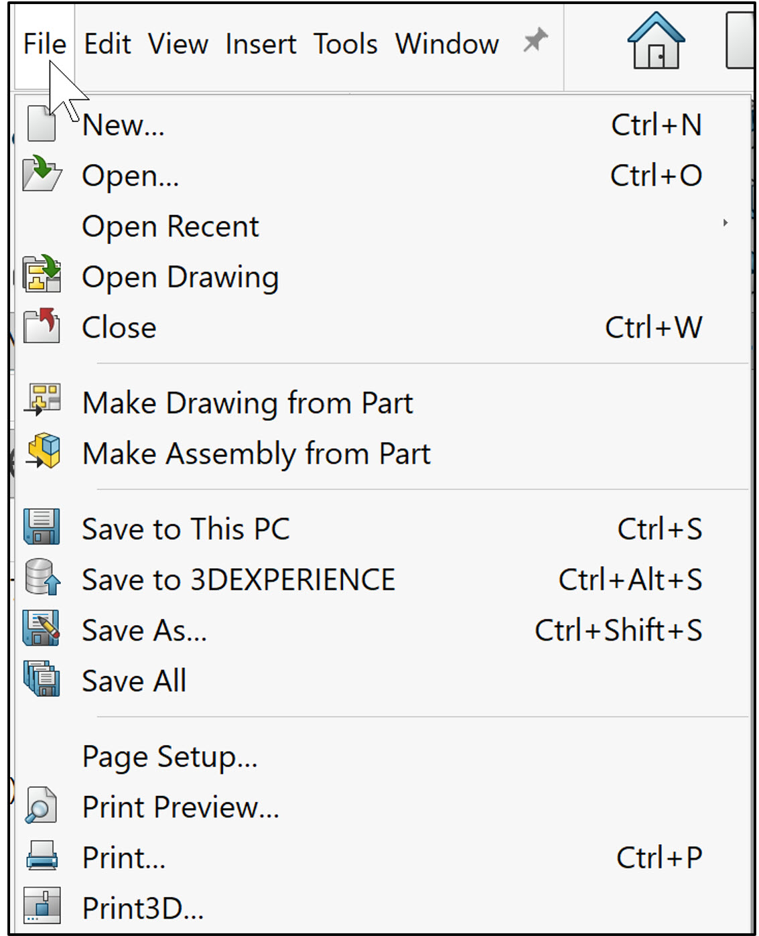Image resolution: width=759 pixels, height=936 pixels.
Task: Select the Open folder icon
Action: pyautogui.click(x=42, y=175)
